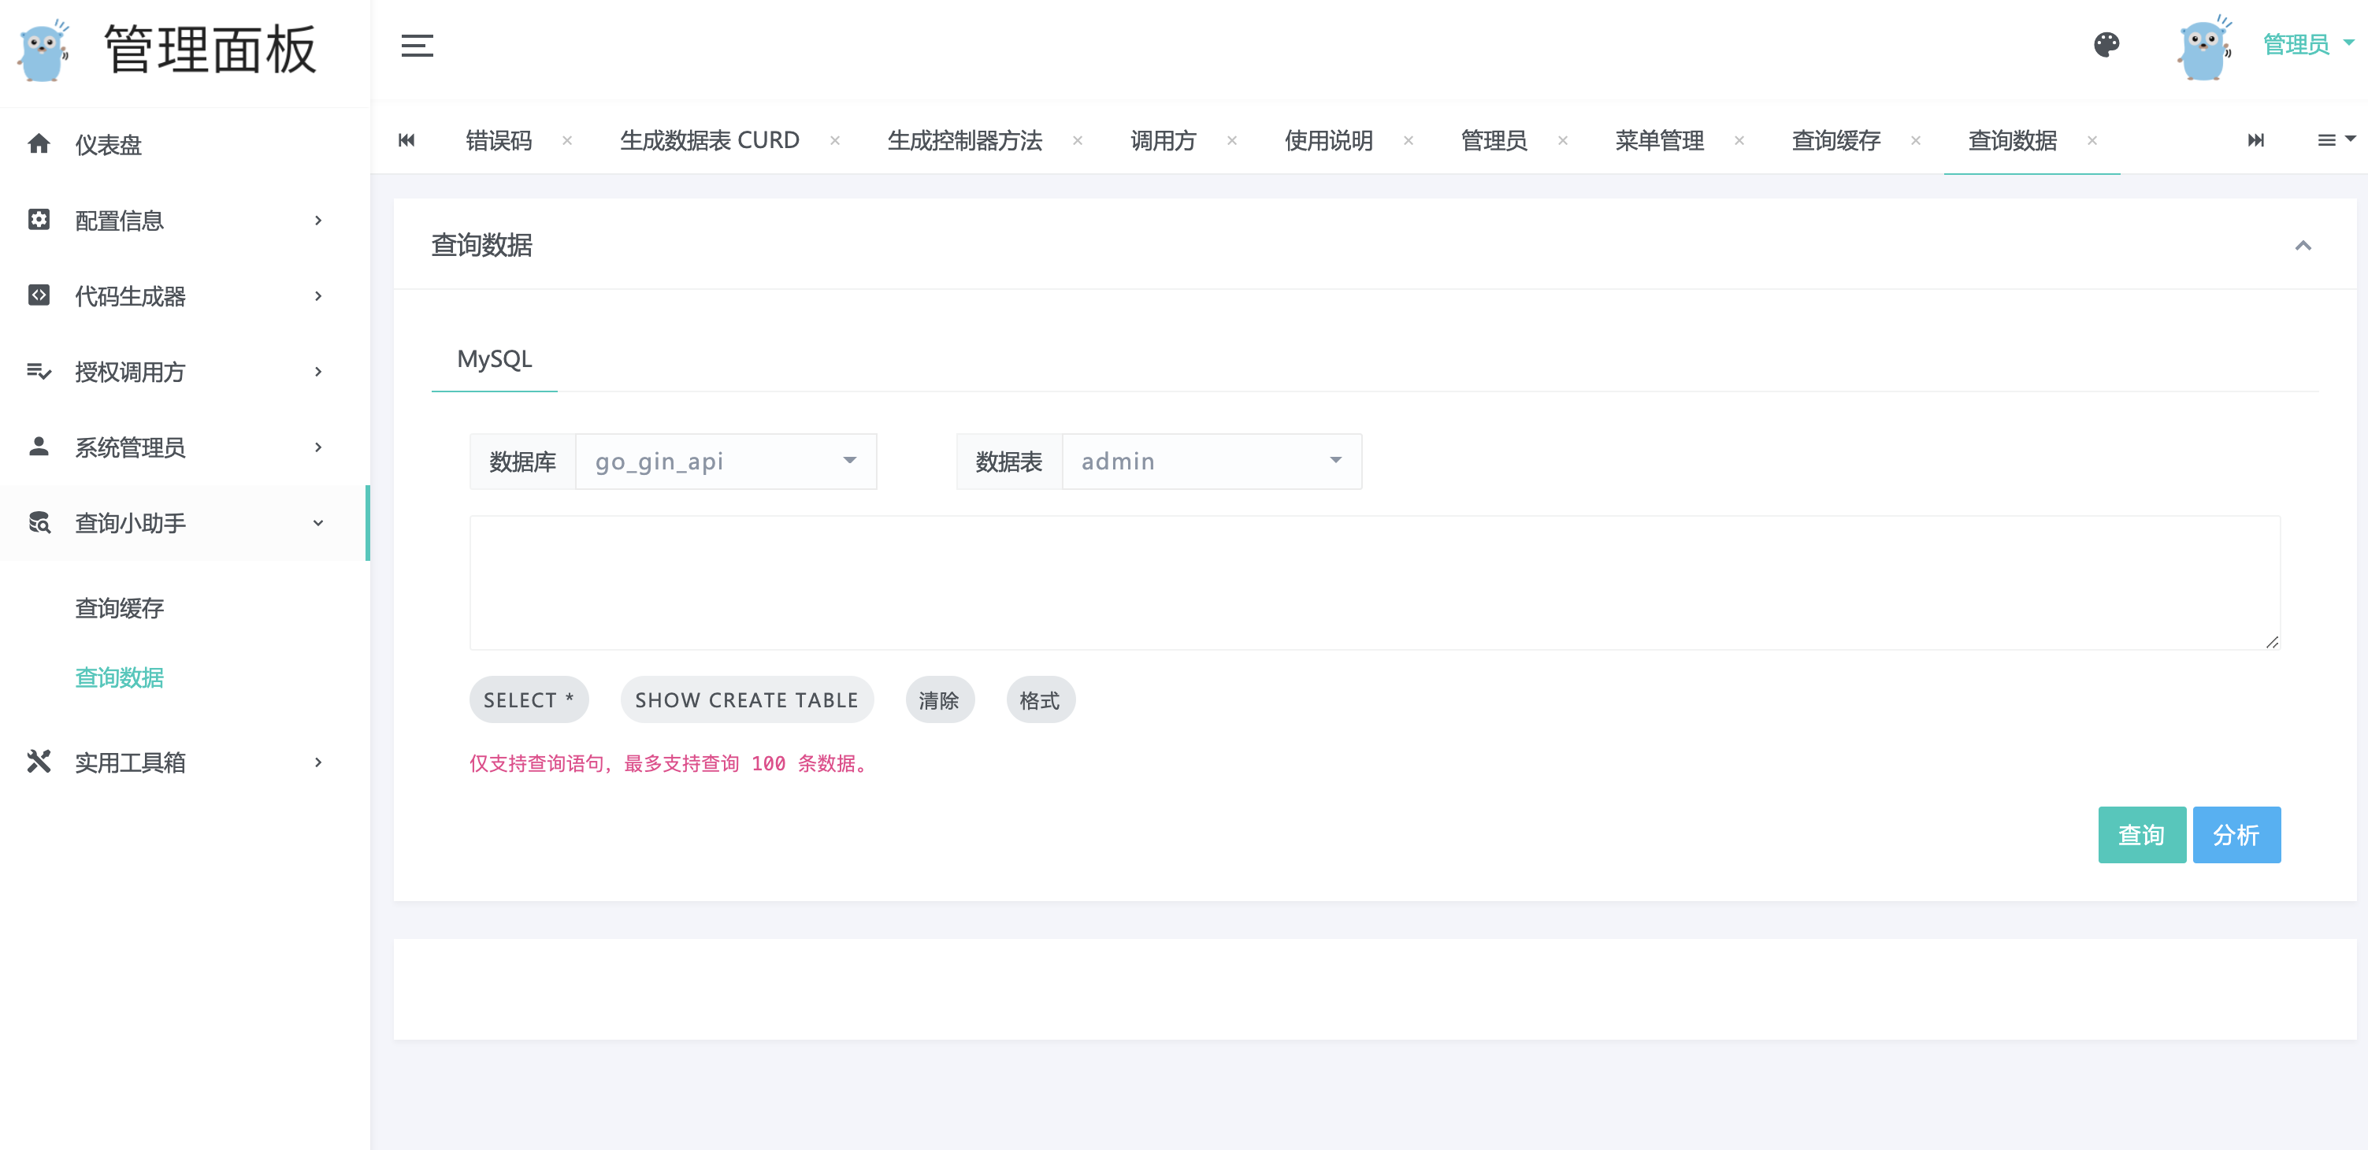Switch to the 生成数据表 CURD tab
This screenshot has width=2368, height=1150.
point(710,141)
